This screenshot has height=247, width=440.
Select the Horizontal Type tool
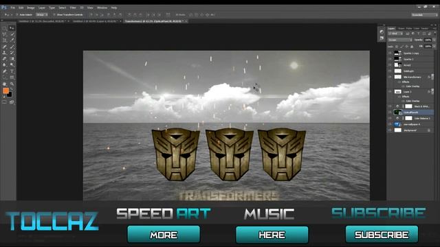(12, 71)
